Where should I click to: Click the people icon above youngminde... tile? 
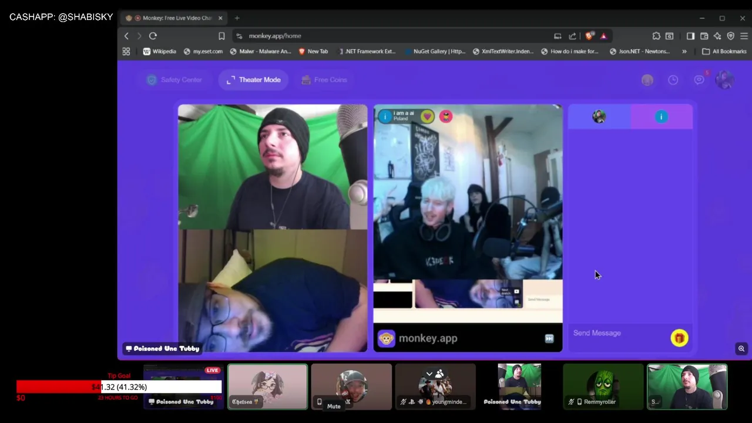439,374
